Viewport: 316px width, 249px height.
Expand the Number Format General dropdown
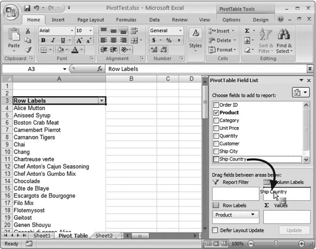(180, 31)
